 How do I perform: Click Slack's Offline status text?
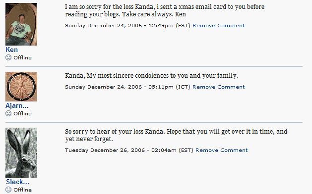[x=22, y=190]
